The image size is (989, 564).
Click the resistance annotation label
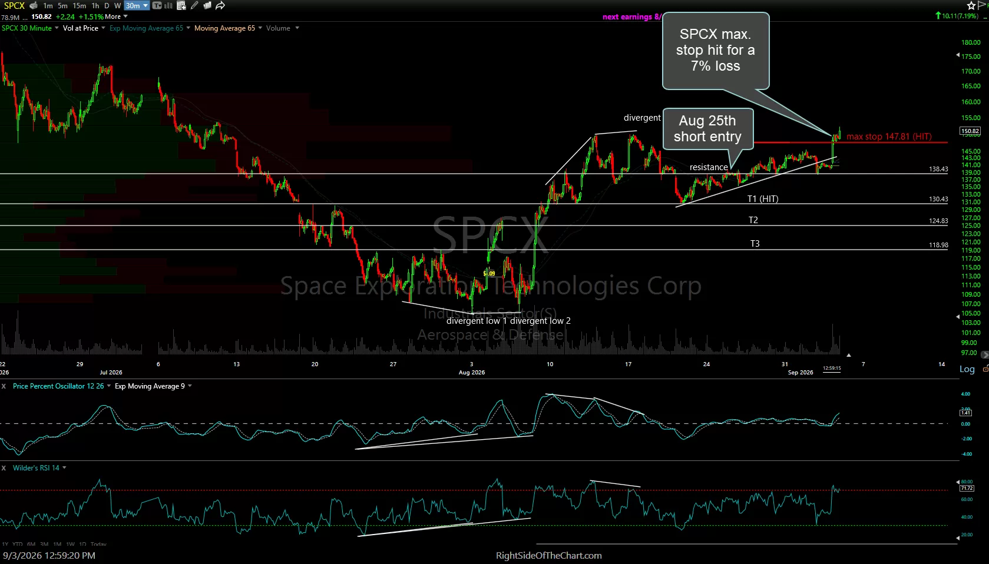pos(709,167)
